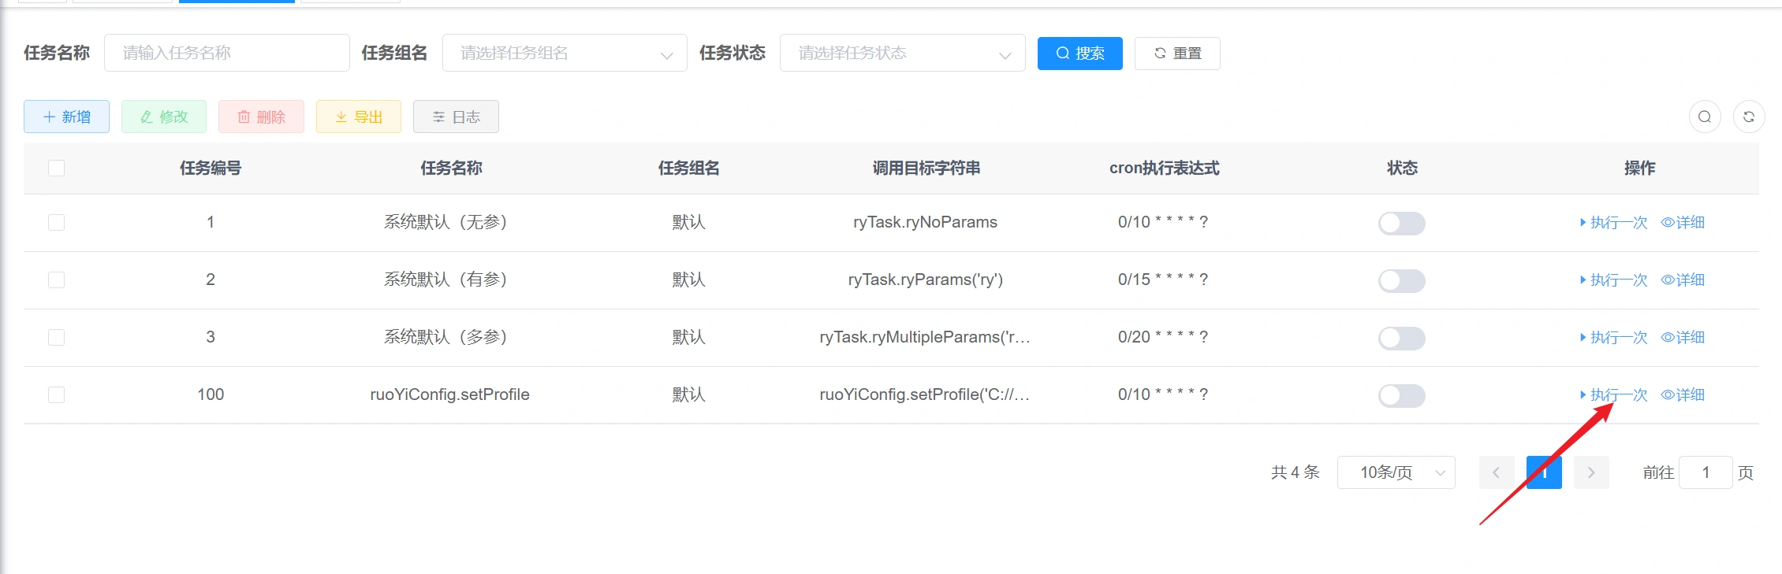Click the blue 搜索 search button

1079,54
